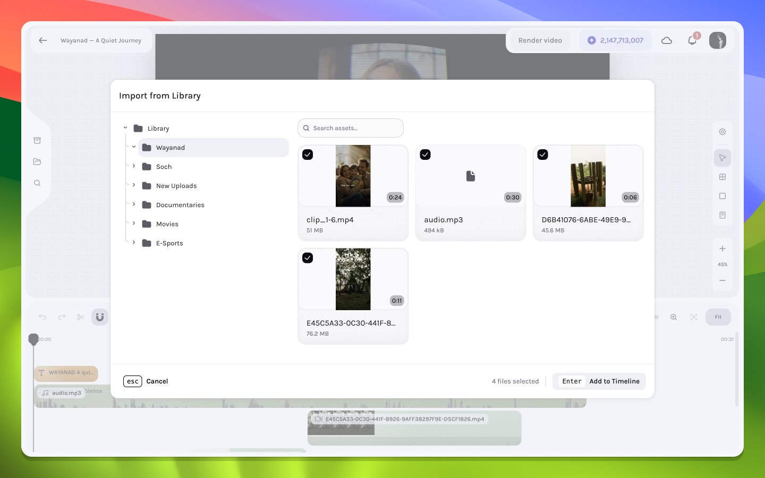
Task: Click the 2,147,713,007 credits button
Action: coord(615,40)
